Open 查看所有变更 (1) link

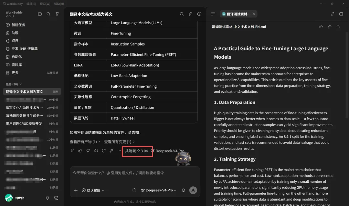[x=119, y=142]
